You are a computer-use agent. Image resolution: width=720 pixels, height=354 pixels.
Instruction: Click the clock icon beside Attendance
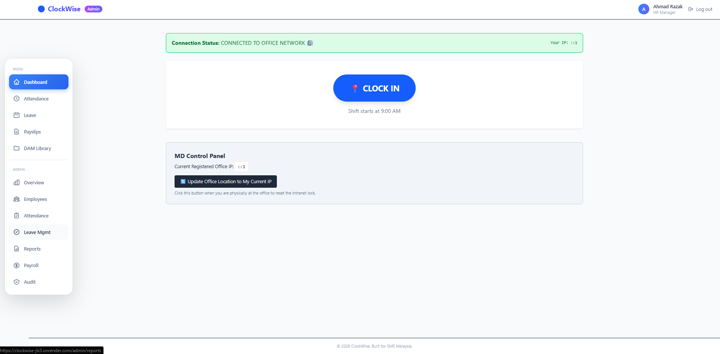tap(17, 99)
